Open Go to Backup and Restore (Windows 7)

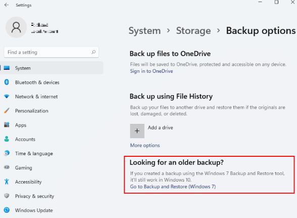pos(173,187)
